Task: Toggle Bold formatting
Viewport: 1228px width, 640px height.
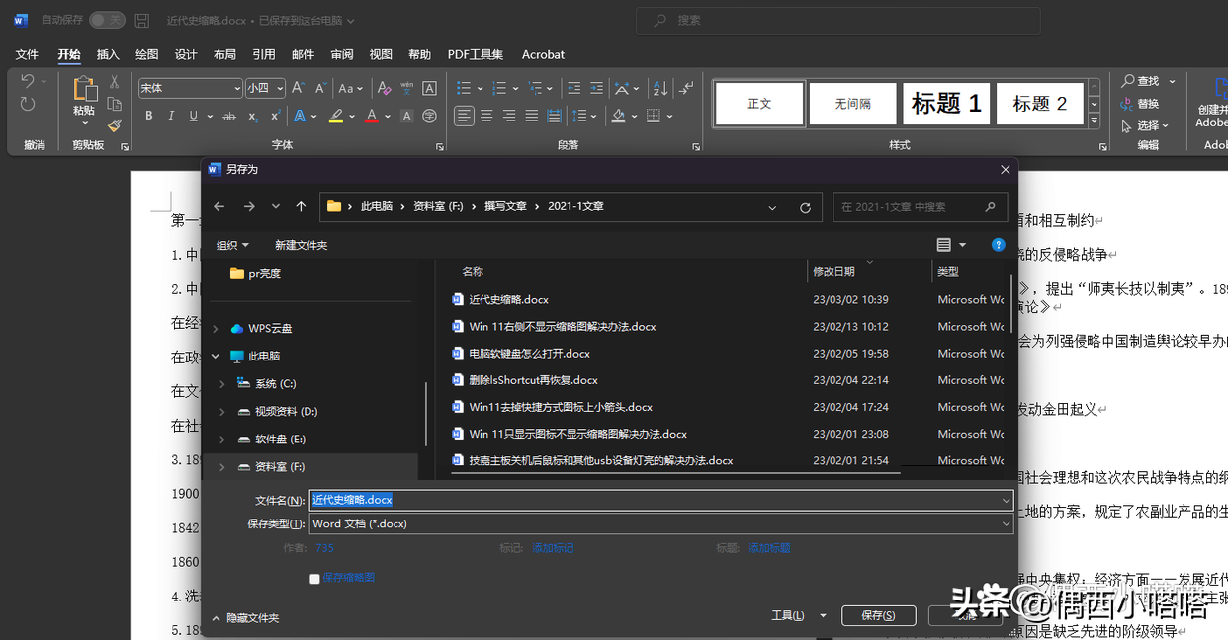Action: [149, 117]
